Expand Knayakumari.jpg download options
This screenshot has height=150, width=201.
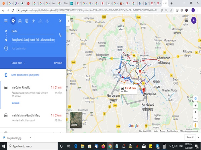point(30,138)
